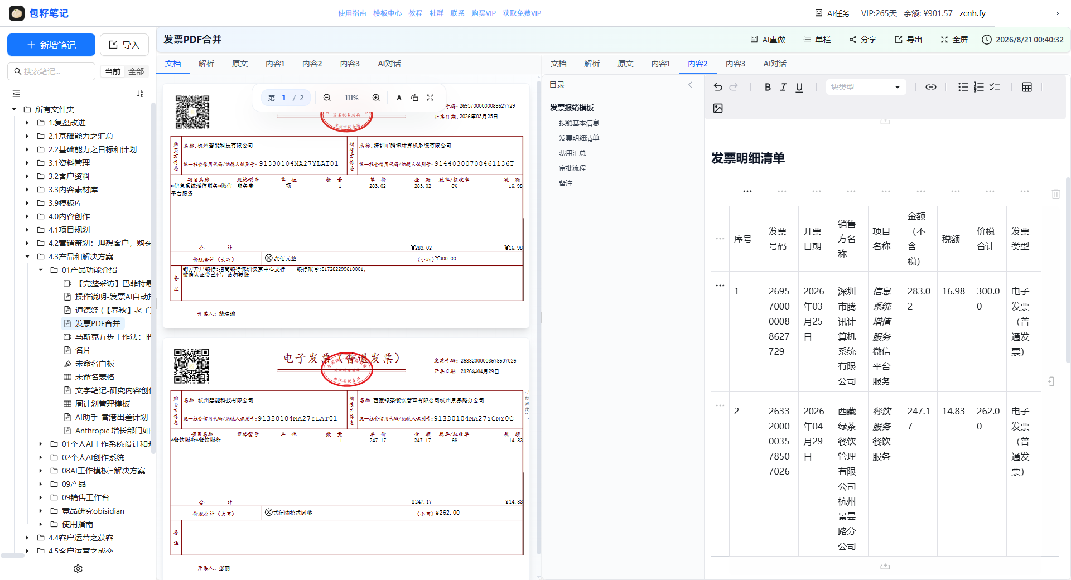Click the editor vertical scrollbar
This screenshot has width=1071, height=580.
1068,270
